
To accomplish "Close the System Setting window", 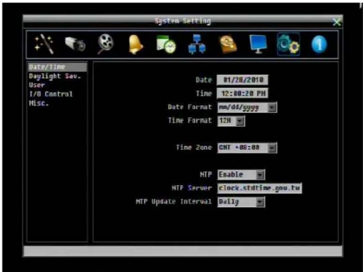I will [x=336, y=22].
